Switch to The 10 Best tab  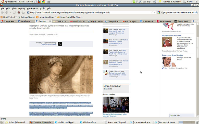point(182,21)
